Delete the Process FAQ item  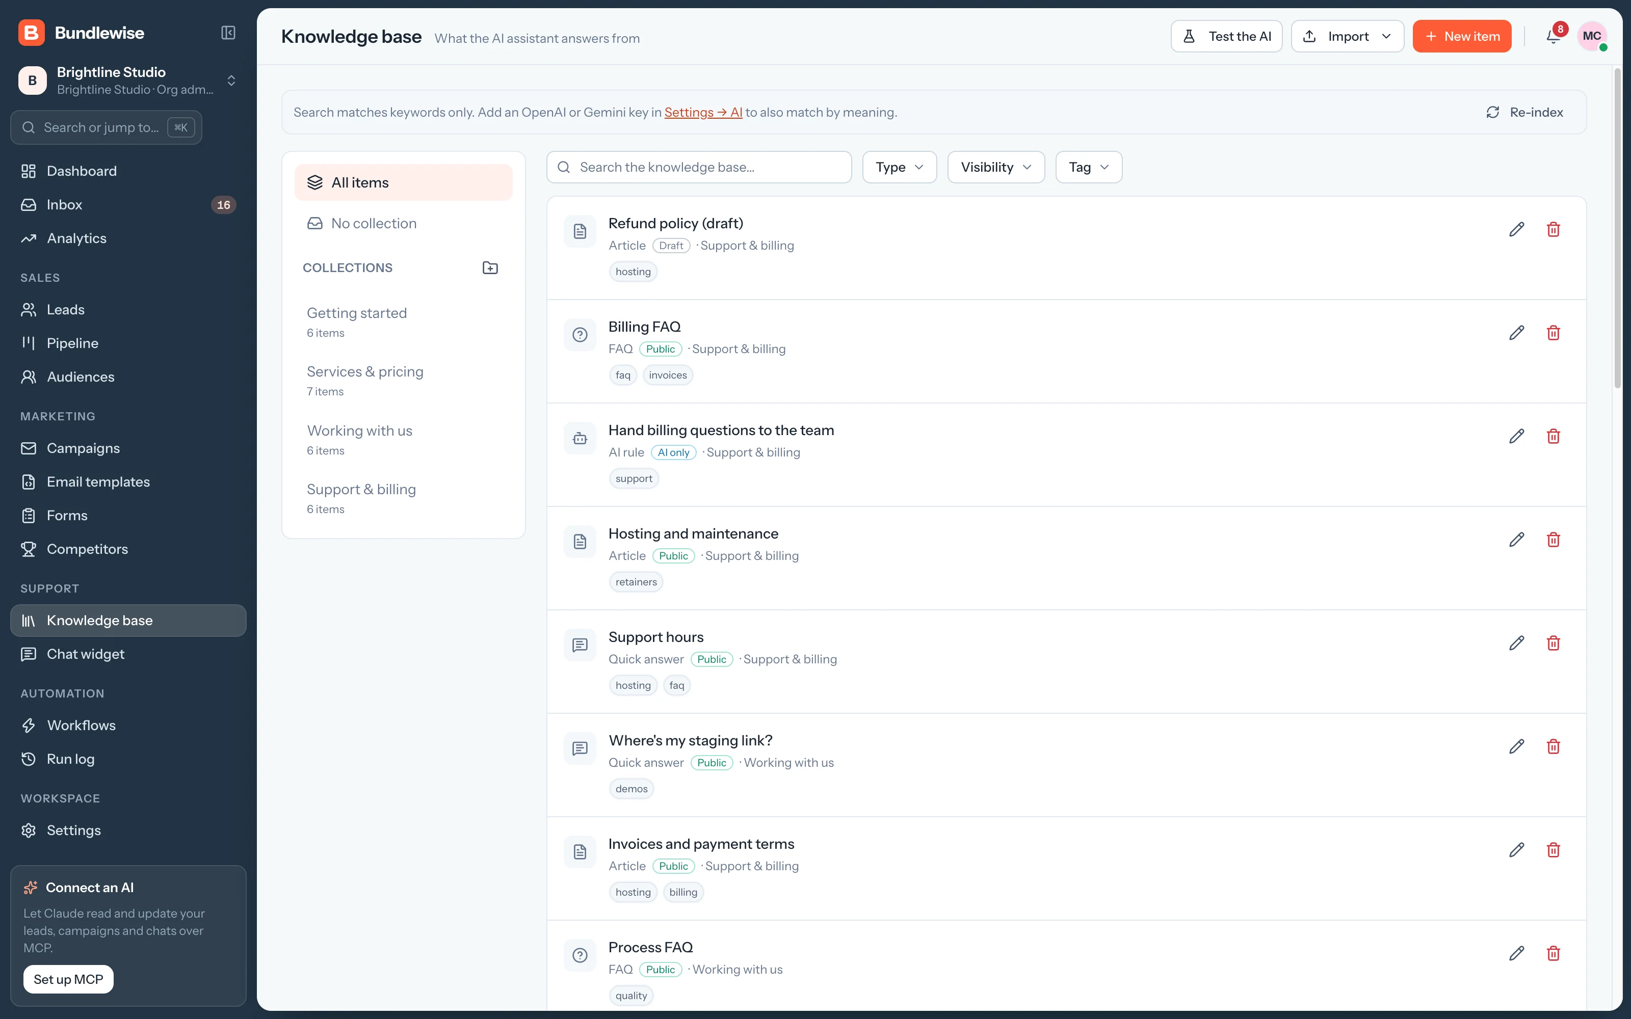[x=1554, y=954]
